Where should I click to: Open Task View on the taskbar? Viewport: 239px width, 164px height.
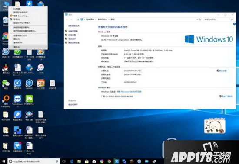pyautogui.click(x=64, y=161)
